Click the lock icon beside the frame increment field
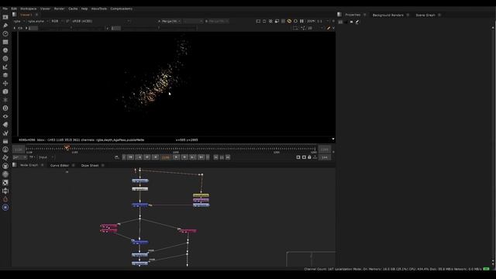The image size is (496, 279). [x=309, y=157]
